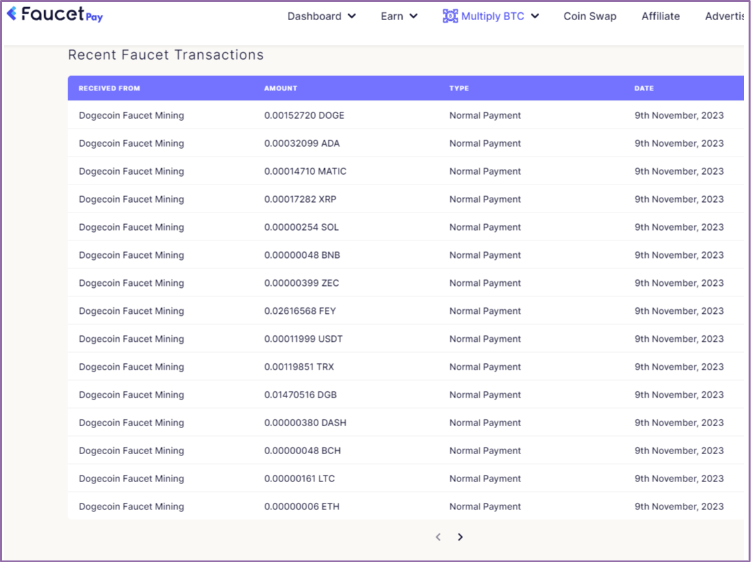Click Dogecoin Faucet Mining in DOGE row
751x562 pixels.
tap(131, 116)
